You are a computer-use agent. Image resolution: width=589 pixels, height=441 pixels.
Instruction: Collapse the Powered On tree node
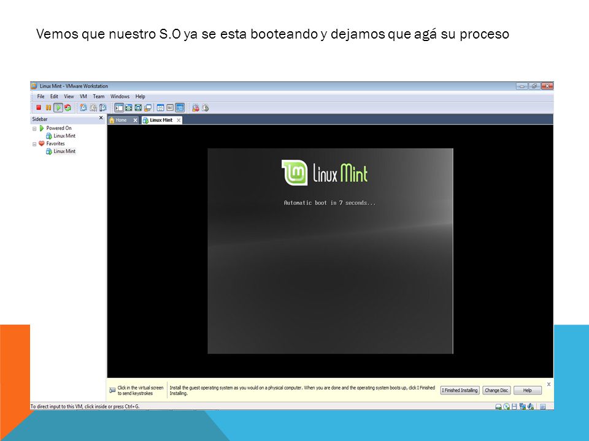34,129
